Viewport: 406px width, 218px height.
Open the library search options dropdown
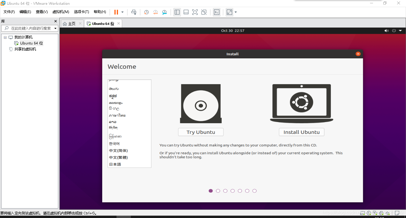point(55,28)
